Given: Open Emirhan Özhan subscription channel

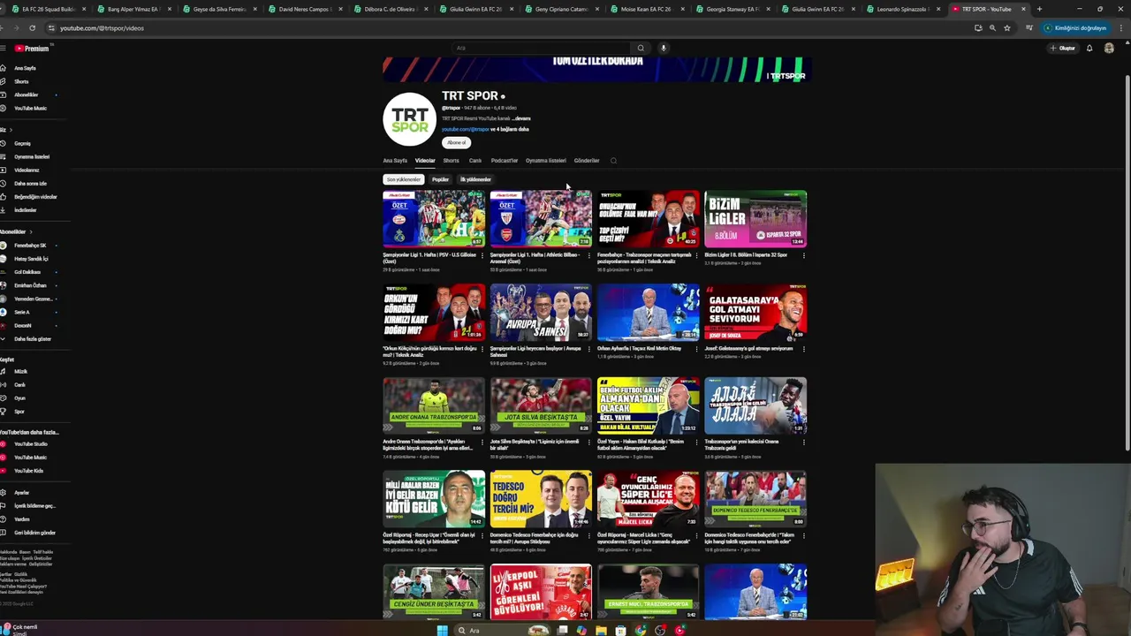Looking at the screenshot, I should 29,285.
